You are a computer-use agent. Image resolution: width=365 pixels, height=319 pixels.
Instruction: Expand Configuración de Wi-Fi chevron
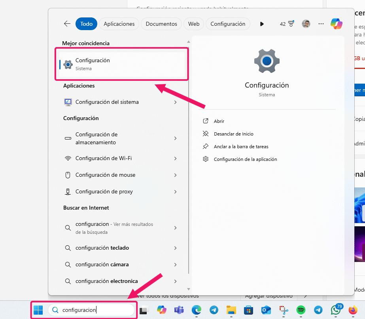click(x=175, y=159)
